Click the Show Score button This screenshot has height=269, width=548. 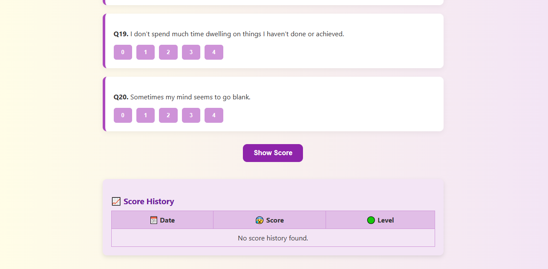pyautogui.click(x=273, y=153)
